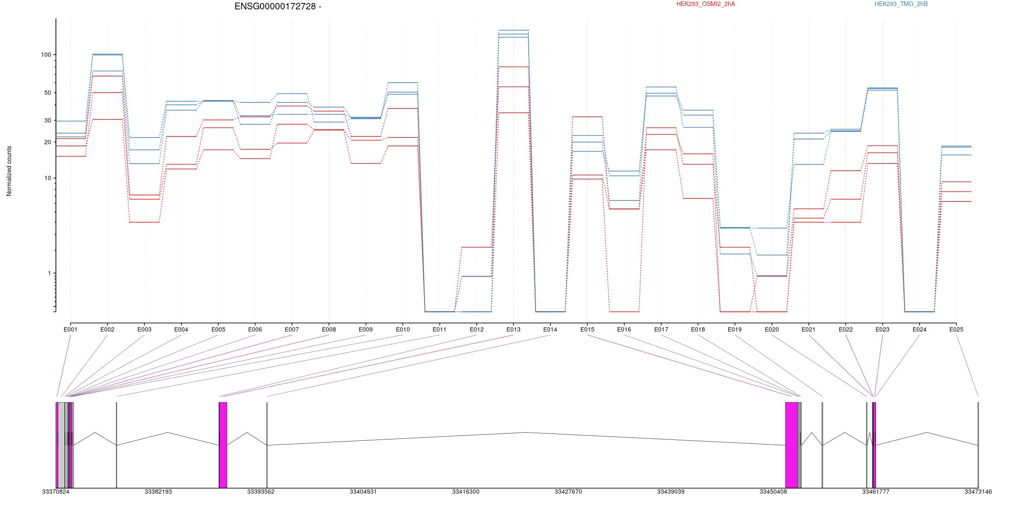Click the exon label E020

click(772, 329)
